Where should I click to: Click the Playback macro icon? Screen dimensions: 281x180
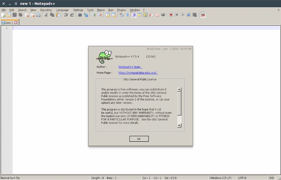183,15
